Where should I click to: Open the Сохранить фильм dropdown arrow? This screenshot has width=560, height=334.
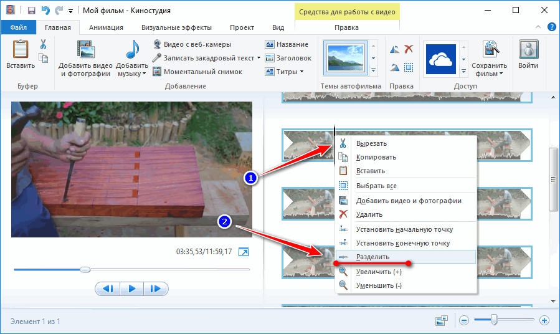(x=501, y=74)
